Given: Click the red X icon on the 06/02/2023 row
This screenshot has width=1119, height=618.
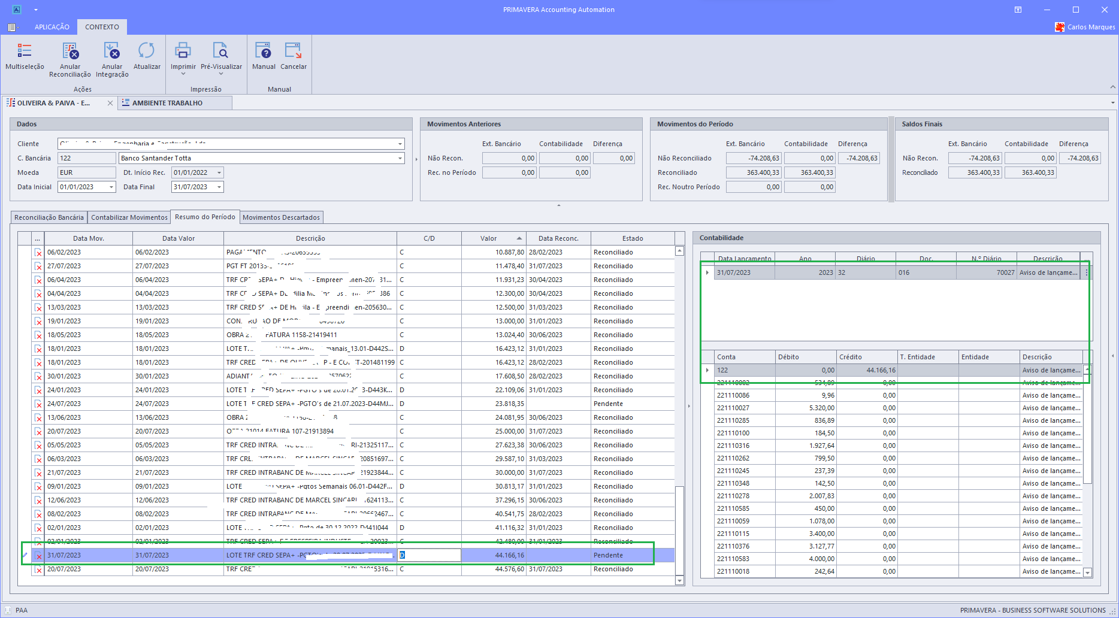Looking at the screenshot, I should [38, 253].
